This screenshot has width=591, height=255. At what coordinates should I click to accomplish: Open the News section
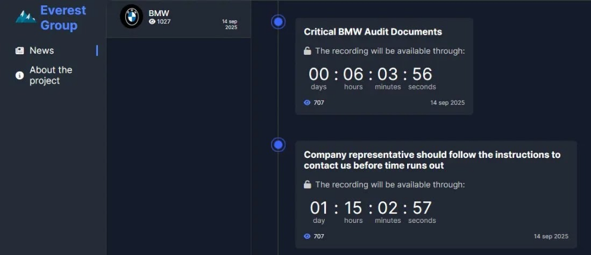[x=42, y=51]
